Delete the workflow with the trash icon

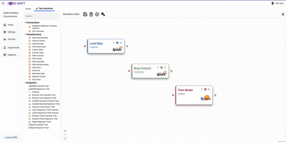pos(91,14)
